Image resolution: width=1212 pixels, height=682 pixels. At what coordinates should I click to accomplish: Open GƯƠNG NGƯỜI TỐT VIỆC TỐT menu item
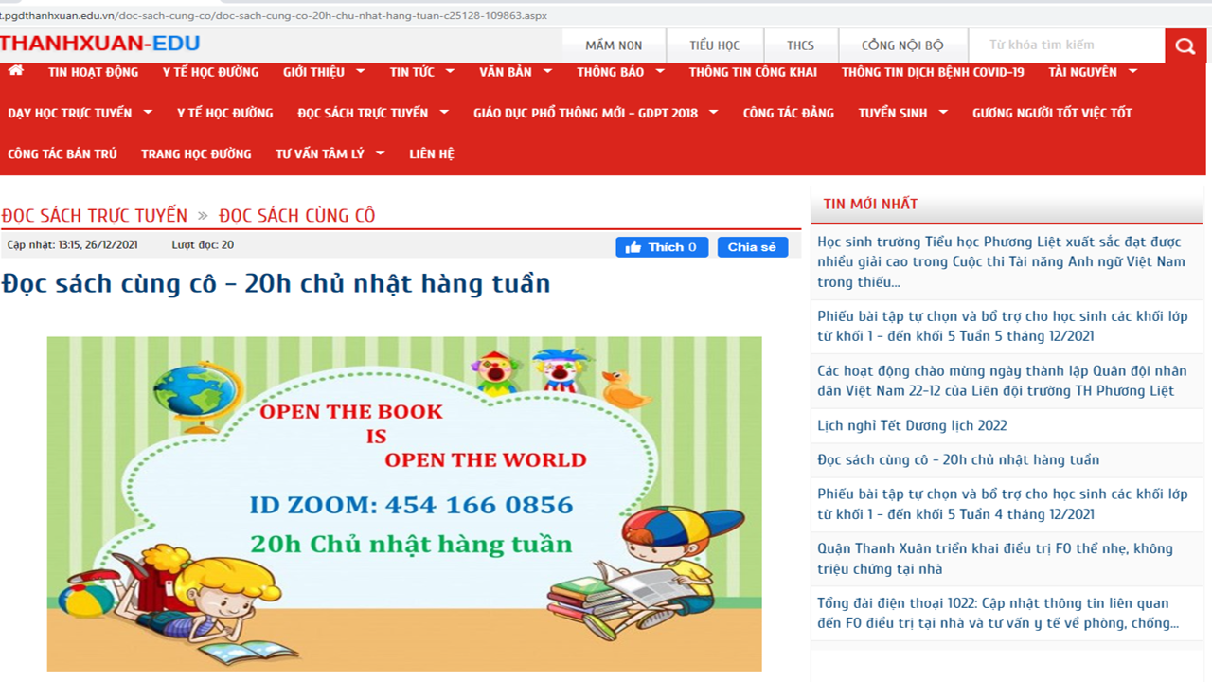1052,113
